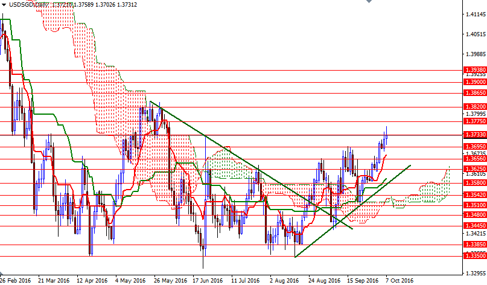The width and height of the screenshot is (487, 285).
Task: Select the 17 Jun 2016 date label
Action: coord(208,281)
